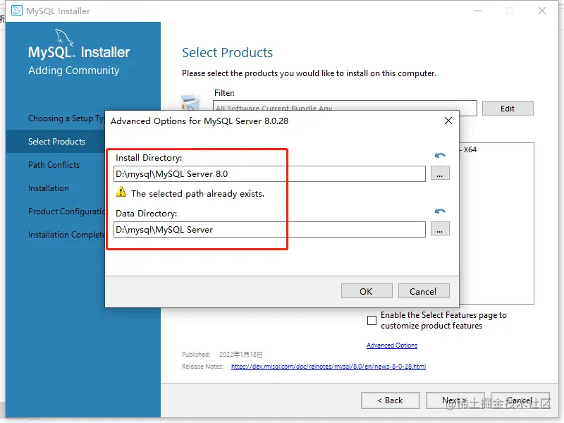Click the path already exists warning icon
564x423 pixels.
tap(121, 192)
